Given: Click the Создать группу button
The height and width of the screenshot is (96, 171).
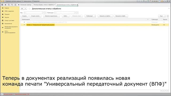Looking at the screenshot, I should (x=35, y=16).
